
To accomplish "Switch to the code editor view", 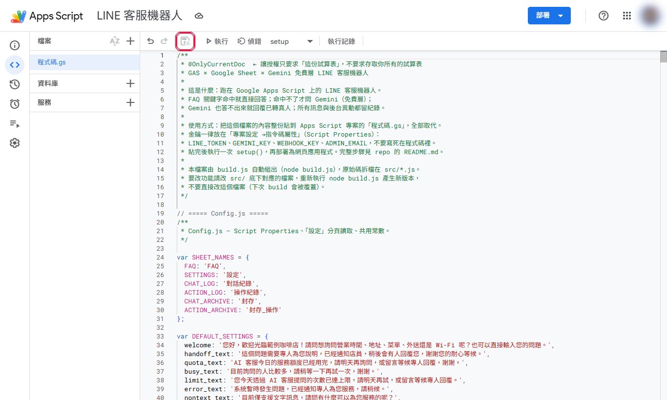I will (x=15, y=65).
